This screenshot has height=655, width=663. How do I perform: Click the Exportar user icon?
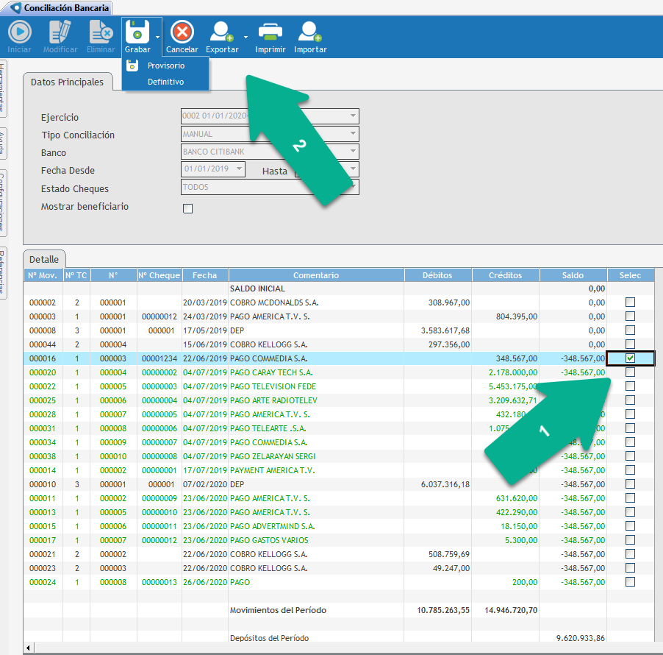coord(221,32)
